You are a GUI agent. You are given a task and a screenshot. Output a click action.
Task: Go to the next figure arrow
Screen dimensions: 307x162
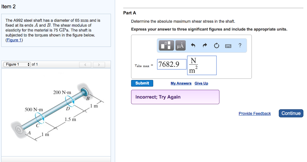click(x=99, y=64)
